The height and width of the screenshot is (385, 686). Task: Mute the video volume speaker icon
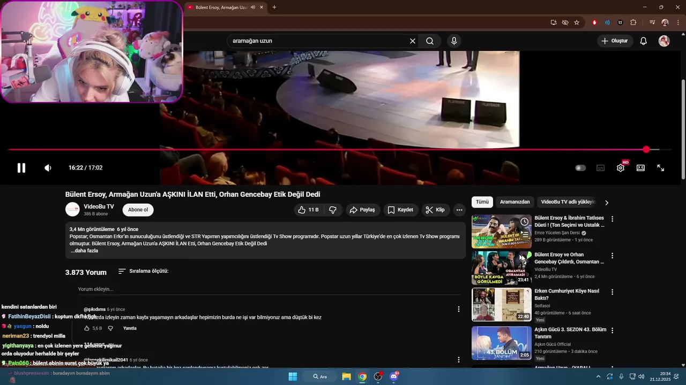click(48, 168)
